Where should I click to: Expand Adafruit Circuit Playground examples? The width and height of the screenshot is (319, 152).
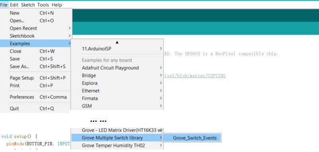point(117,68)
